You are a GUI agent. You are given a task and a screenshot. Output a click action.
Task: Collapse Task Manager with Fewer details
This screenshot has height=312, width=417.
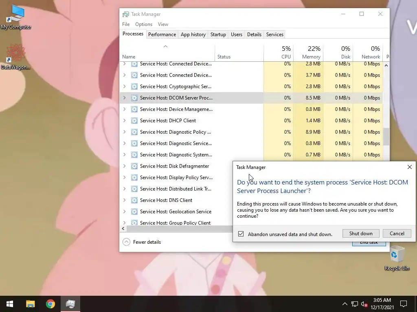[x=142, y=242]
